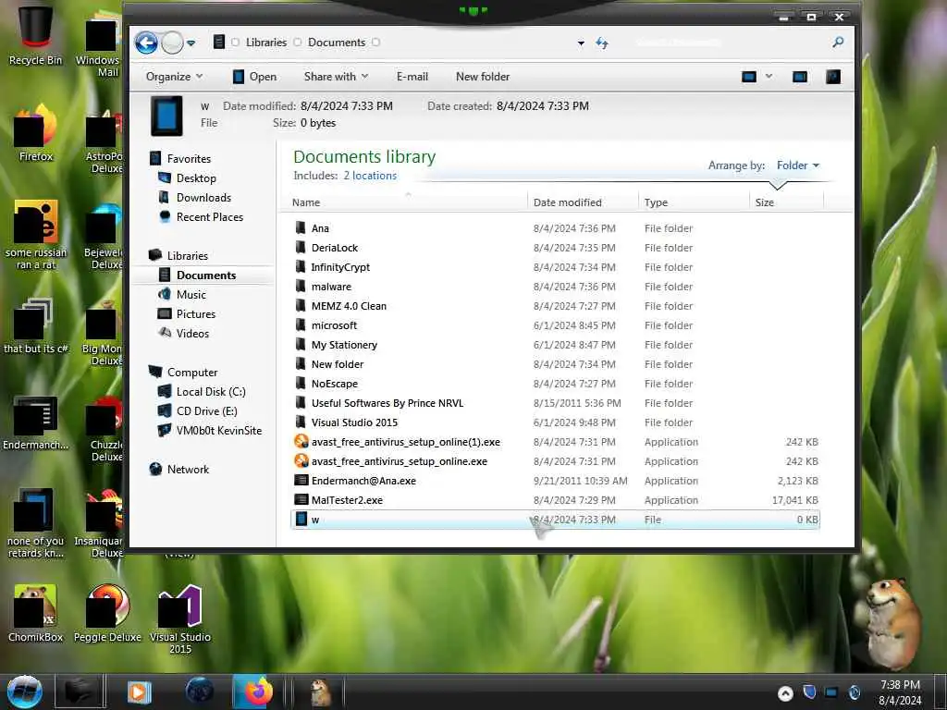Select MalTester2.exe application icon
This screenshot has width=947, height=710.
(301, 500)
